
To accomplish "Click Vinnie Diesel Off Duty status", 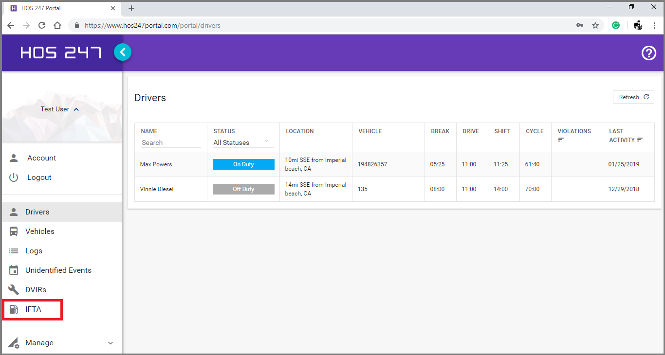I will pyautogui.click(x=243, y=189).
